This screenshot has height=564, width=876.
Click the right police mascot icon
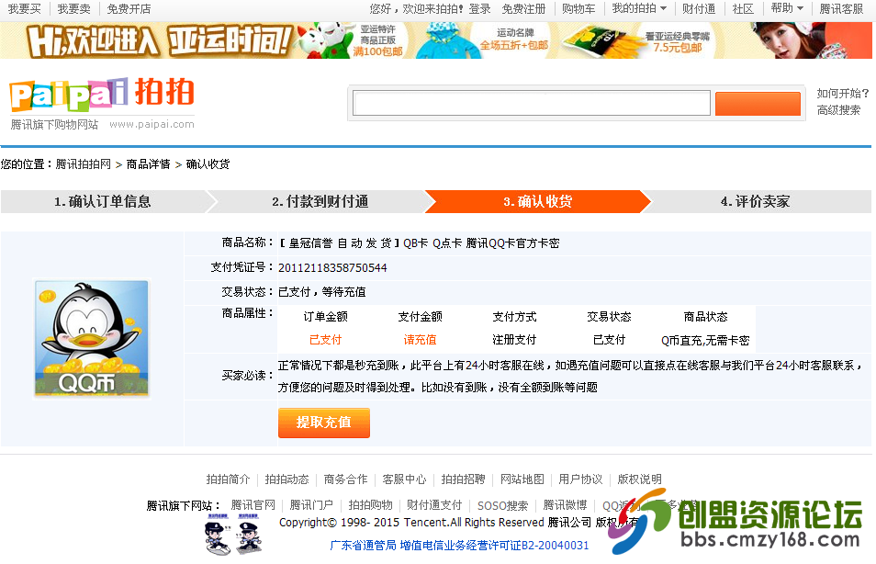(248, 535)
